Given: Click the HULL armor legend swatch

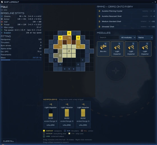Looking at the screenshot, I should tap(82, 131).
